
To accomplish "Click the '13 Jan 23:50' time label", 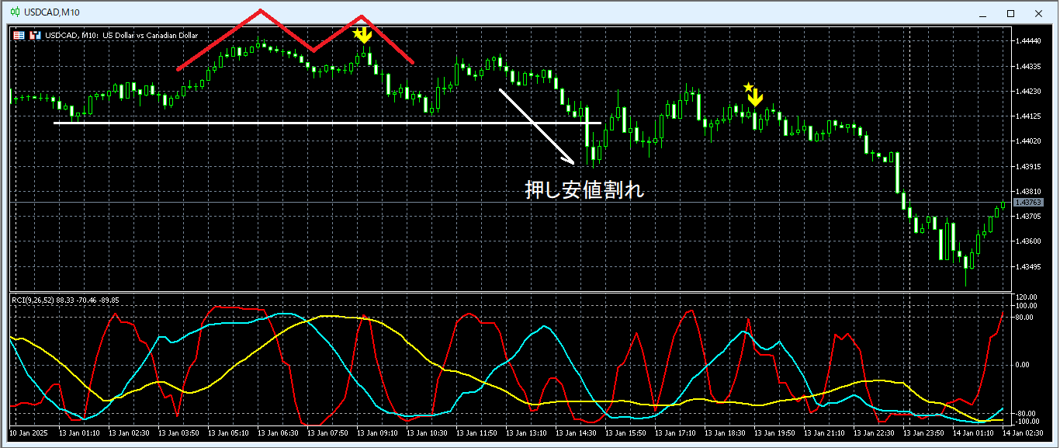I will point(922,432).
